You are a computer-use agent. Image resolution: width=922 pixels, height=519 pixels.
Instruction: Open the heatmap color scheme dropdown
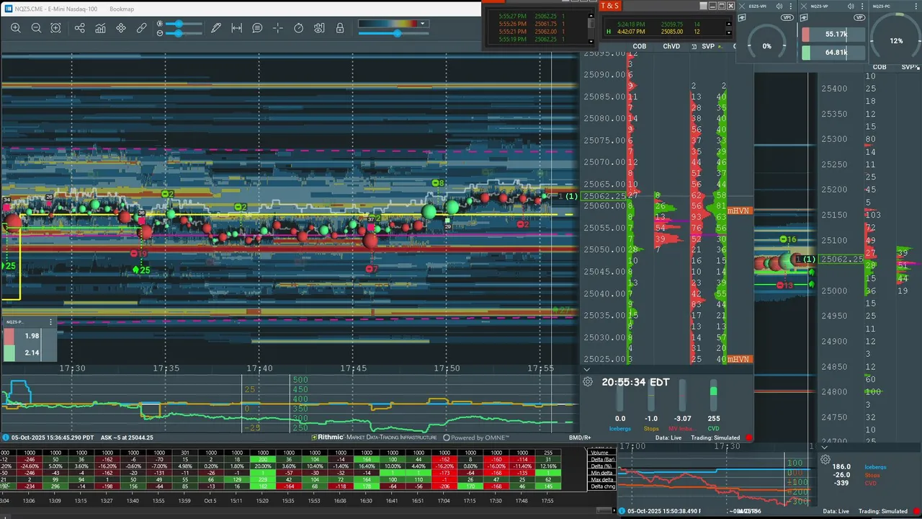pyautogui.click(x=423, y=24)
